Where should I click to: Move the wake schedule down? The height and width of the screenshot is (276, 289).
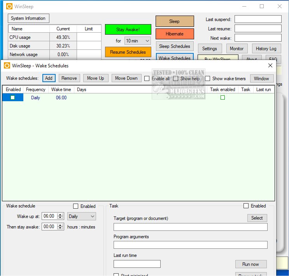coord(126,78)
